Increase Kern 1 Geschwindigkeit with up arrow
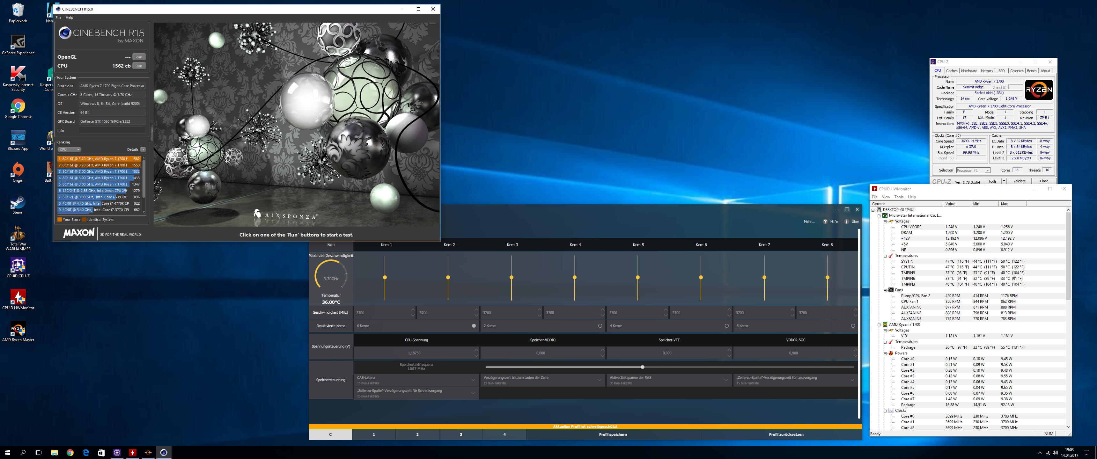 point(413,310)
